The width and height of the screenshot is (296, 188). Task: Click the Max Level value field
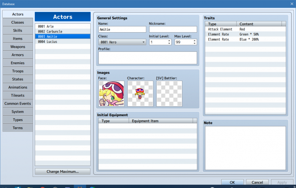tap(184, 42)
